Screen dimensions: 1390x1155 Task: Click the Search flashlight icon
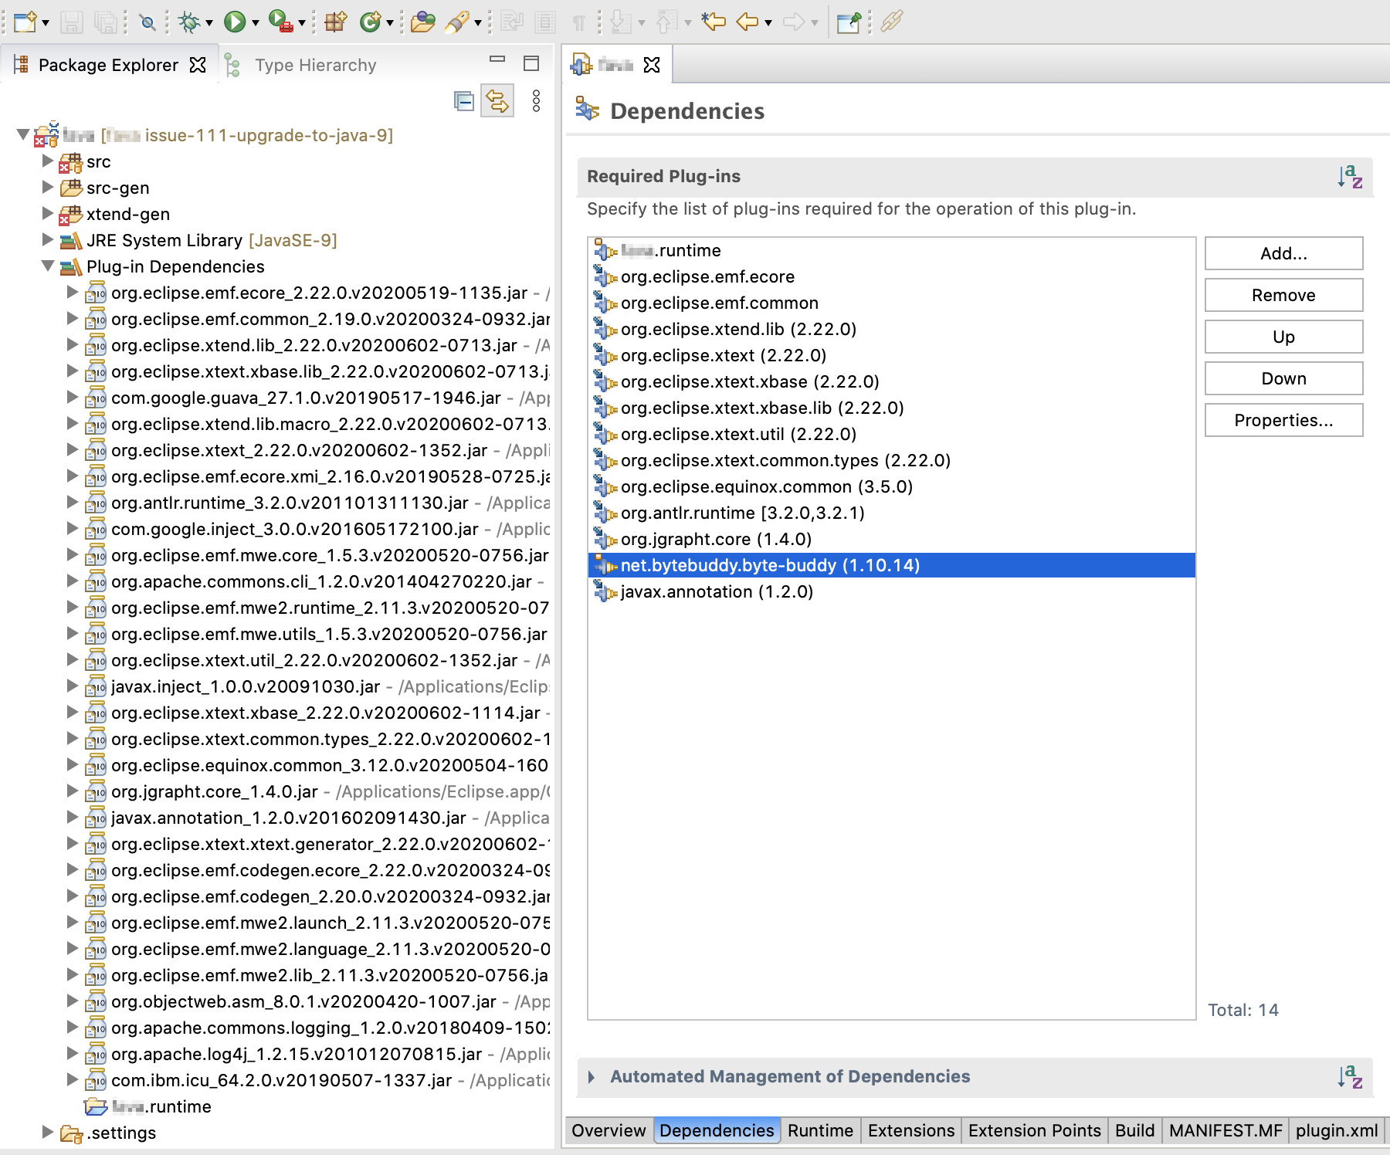pyautogui.click(x=457, y=22)
